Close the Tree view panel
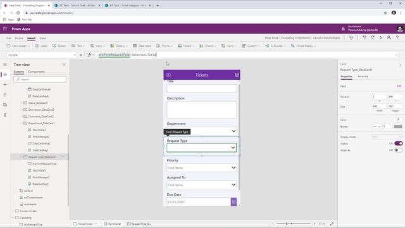This screenshot has height=228, width=405. 64,65
